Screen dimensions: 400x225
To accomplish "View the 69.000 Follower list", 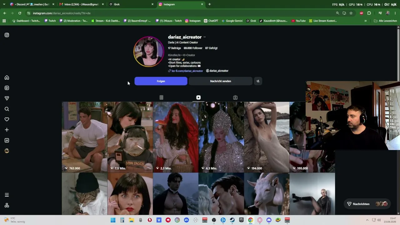I will coord(193,48).
